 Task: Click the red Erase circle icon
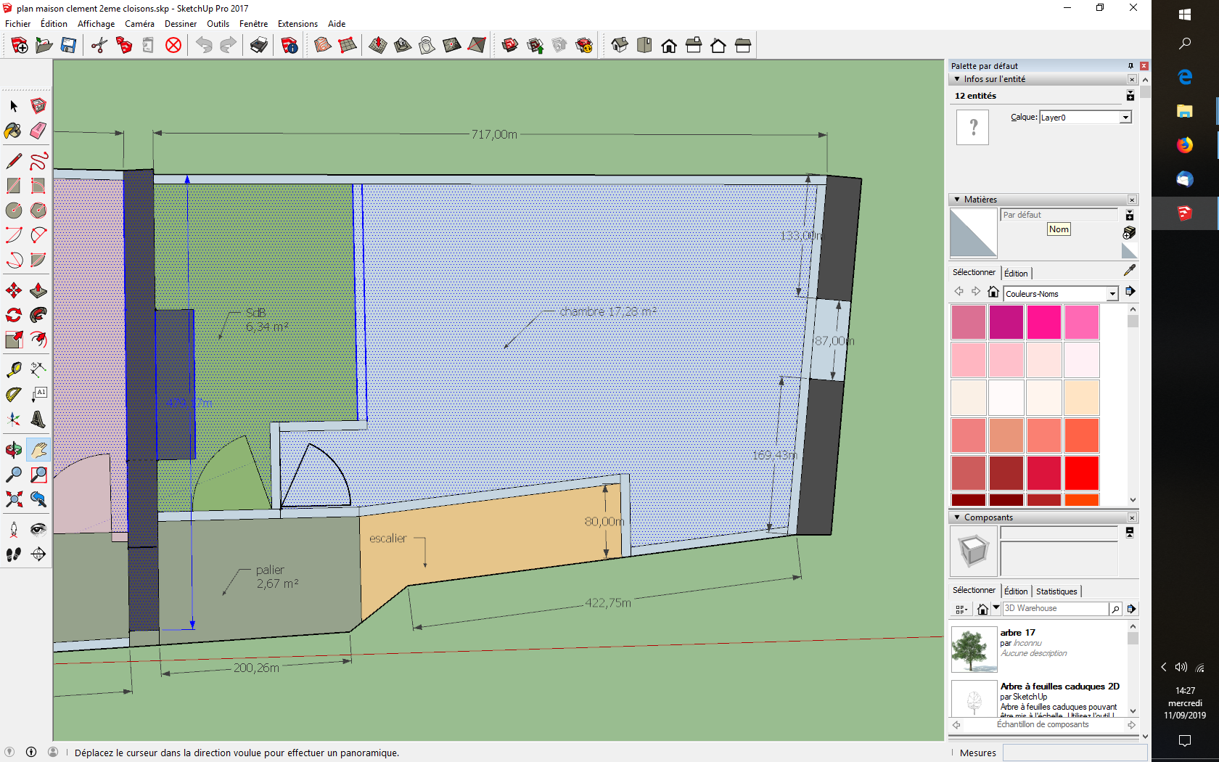tap(173, 46)
